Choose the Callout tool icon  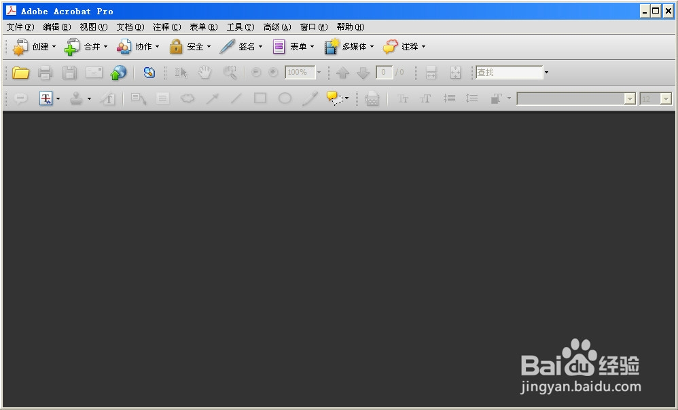click(x=139, y=98)
